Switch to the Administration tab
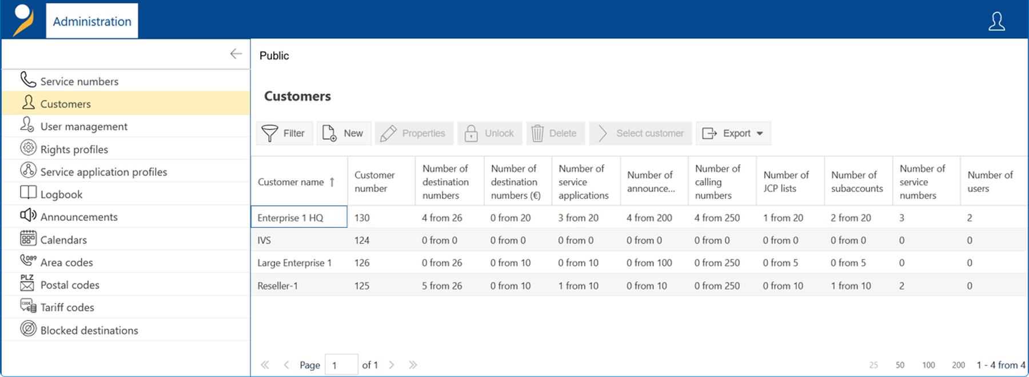This screenshot has height=377, width=1029. 92,21
